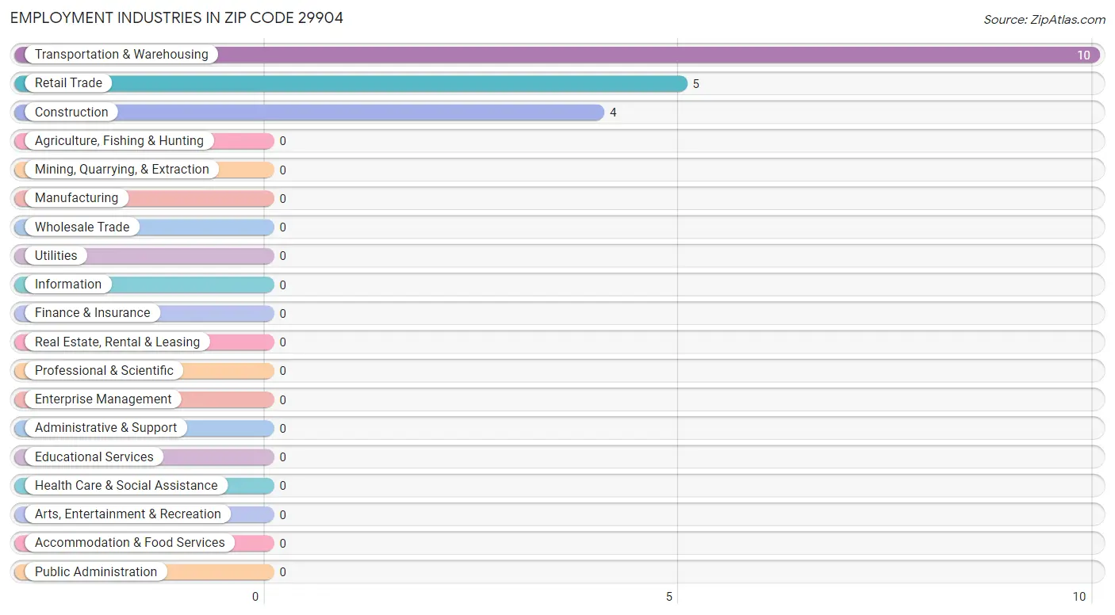Screen dimensions: 1115x615
Task: Click value 5 beside Retail Trade bar
Action: tap(696, 84)
